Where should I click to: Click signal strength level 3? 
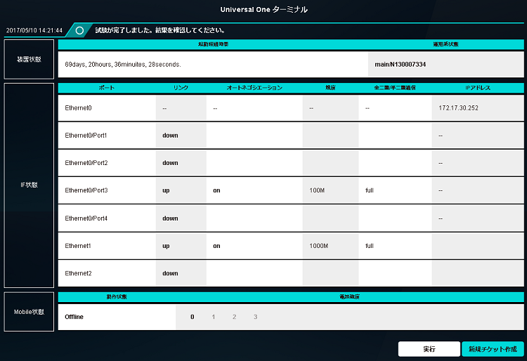click(255, 317)
